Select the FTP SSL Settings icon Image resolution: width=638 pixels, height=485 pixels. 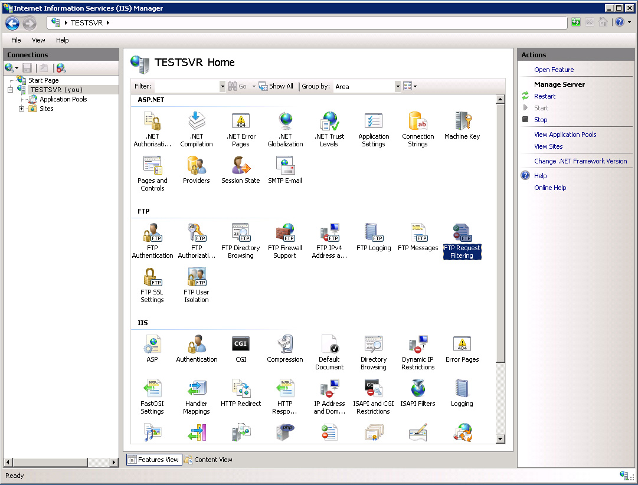152,285
